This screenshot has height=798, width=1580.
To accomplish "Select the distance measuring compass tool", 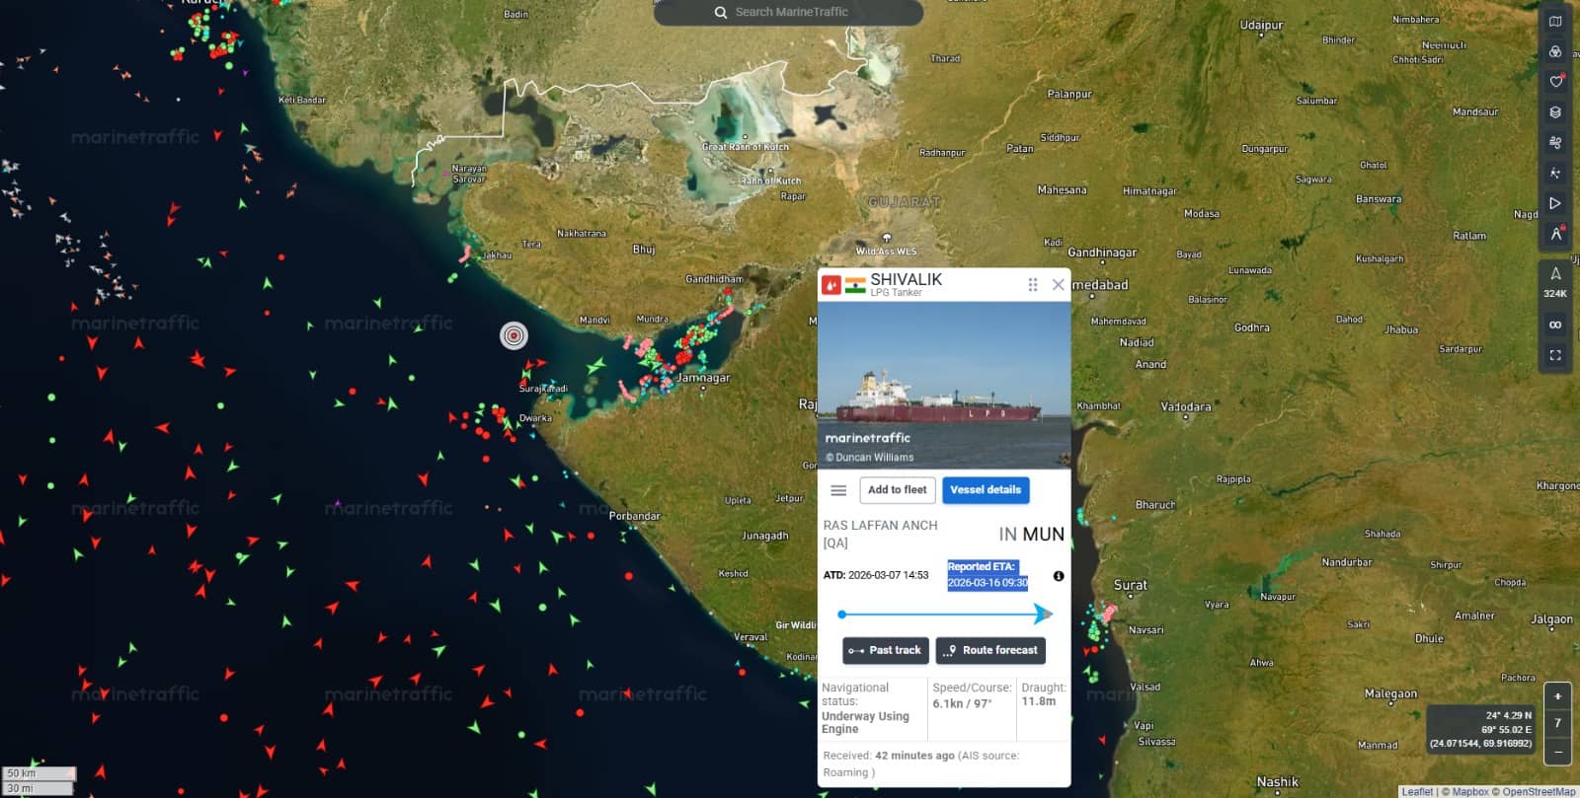I will (1555, 234).
